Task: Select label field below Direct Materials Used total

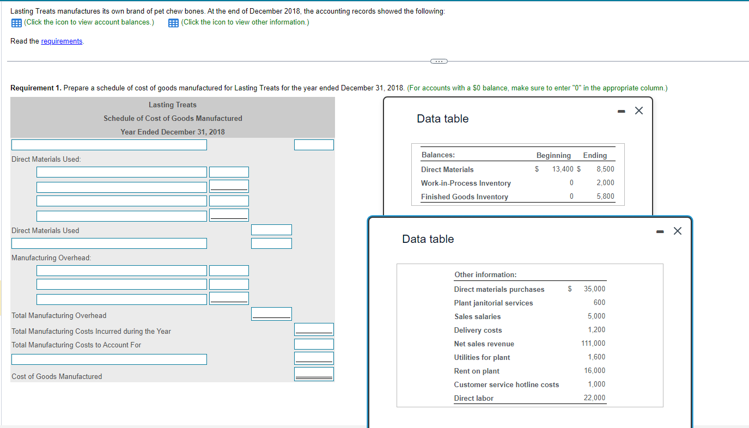Action: (109, 243)
